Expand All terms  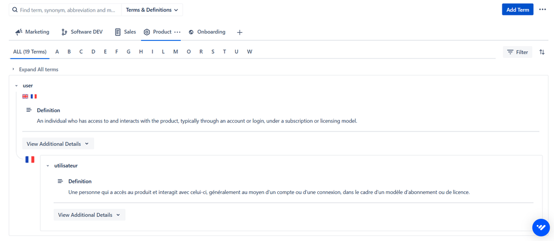[x=38, y=70]
